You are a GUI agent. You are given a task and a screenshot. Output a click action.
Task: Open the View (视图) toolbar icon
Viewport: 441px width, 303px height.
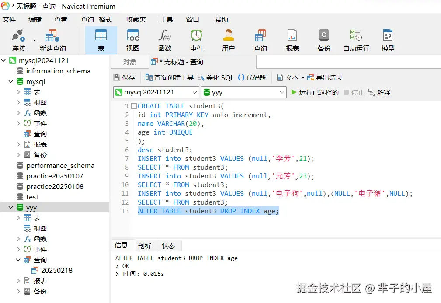(133, 36)
